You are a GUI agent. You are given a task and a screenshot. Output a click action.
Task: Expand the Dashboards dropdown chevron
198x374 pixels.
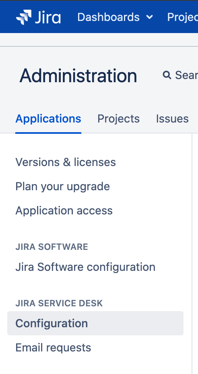[149, 17]
